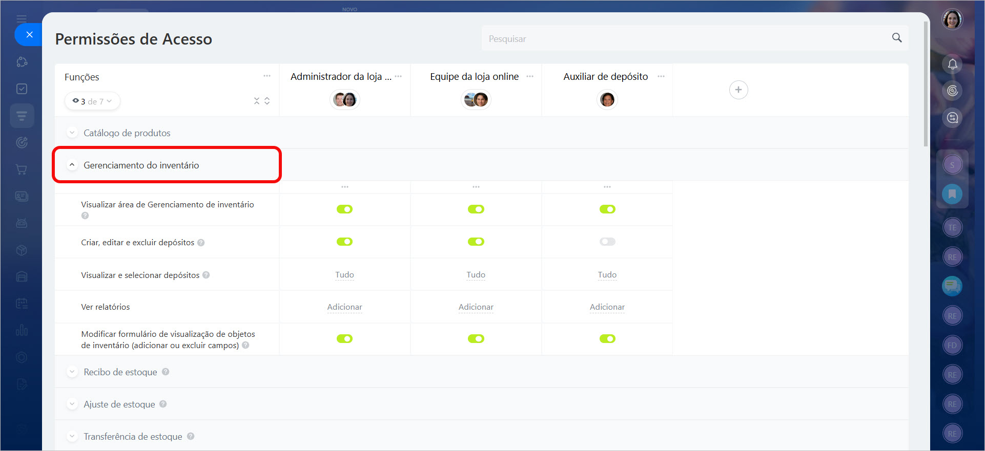Open options for Auxiliar de depósito role
985x451 pixels.
pos(661,76)
